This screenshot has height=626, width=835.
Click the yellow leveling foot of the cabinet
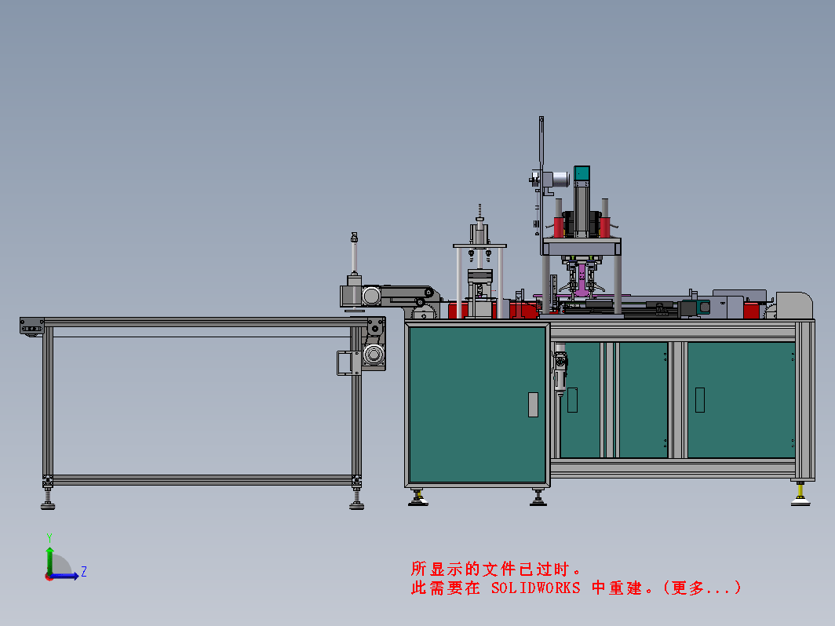pos(800,493)
